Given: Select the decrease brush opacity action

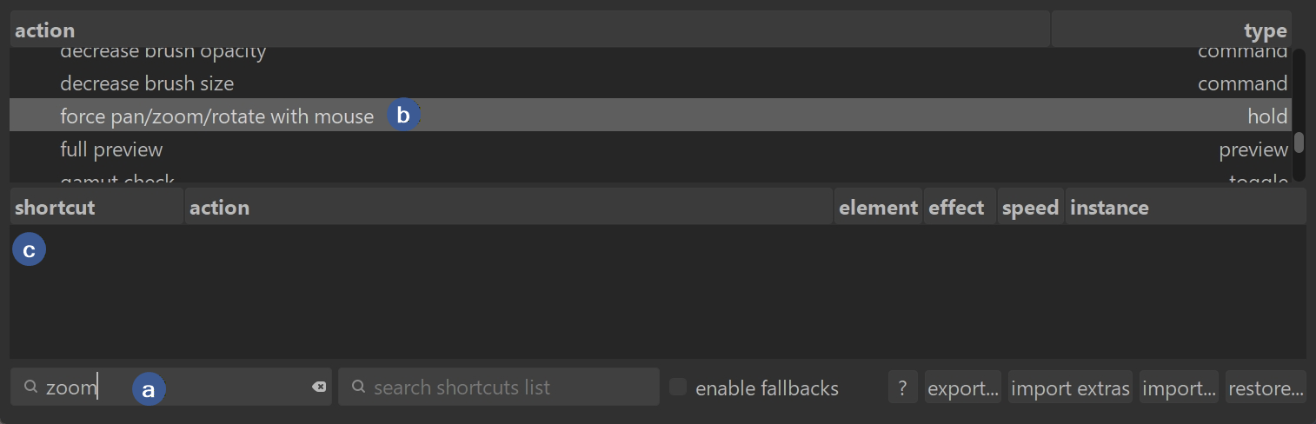Looking at the screenshot, I should point(163,54).
